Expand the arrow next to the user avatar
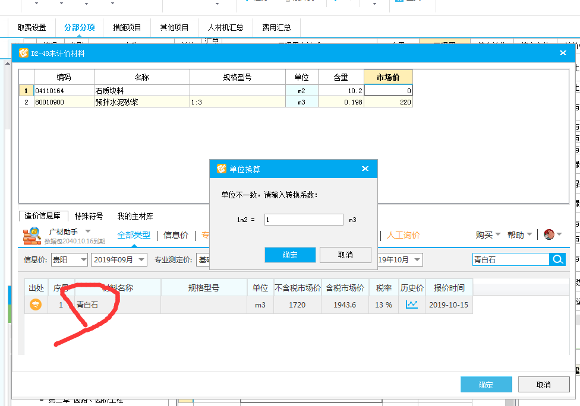Screen dimensions: 580x406 click(559, 234)
